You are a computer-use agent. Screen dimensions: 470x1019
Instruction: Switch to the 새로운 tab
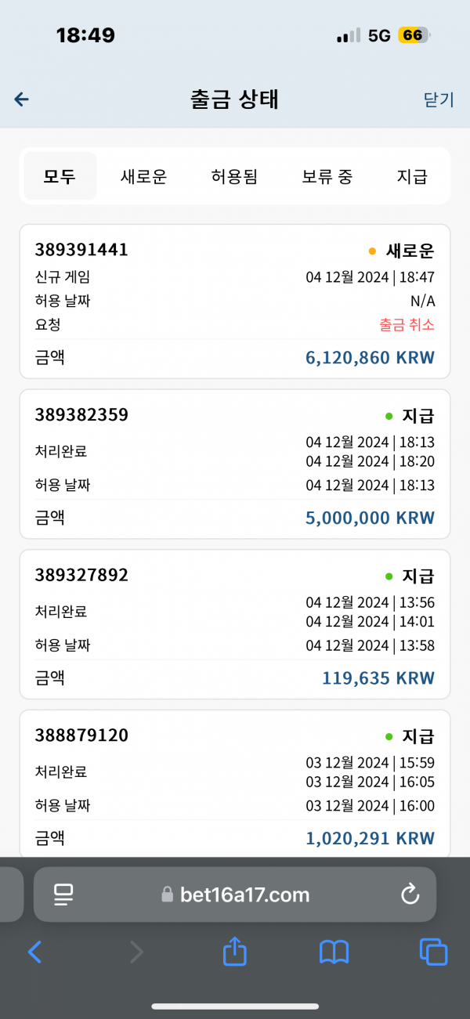coord(143,176)
